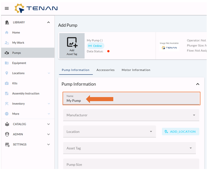Click the My Work sidebar icon

pyautogui.click(x=7, y=43)
